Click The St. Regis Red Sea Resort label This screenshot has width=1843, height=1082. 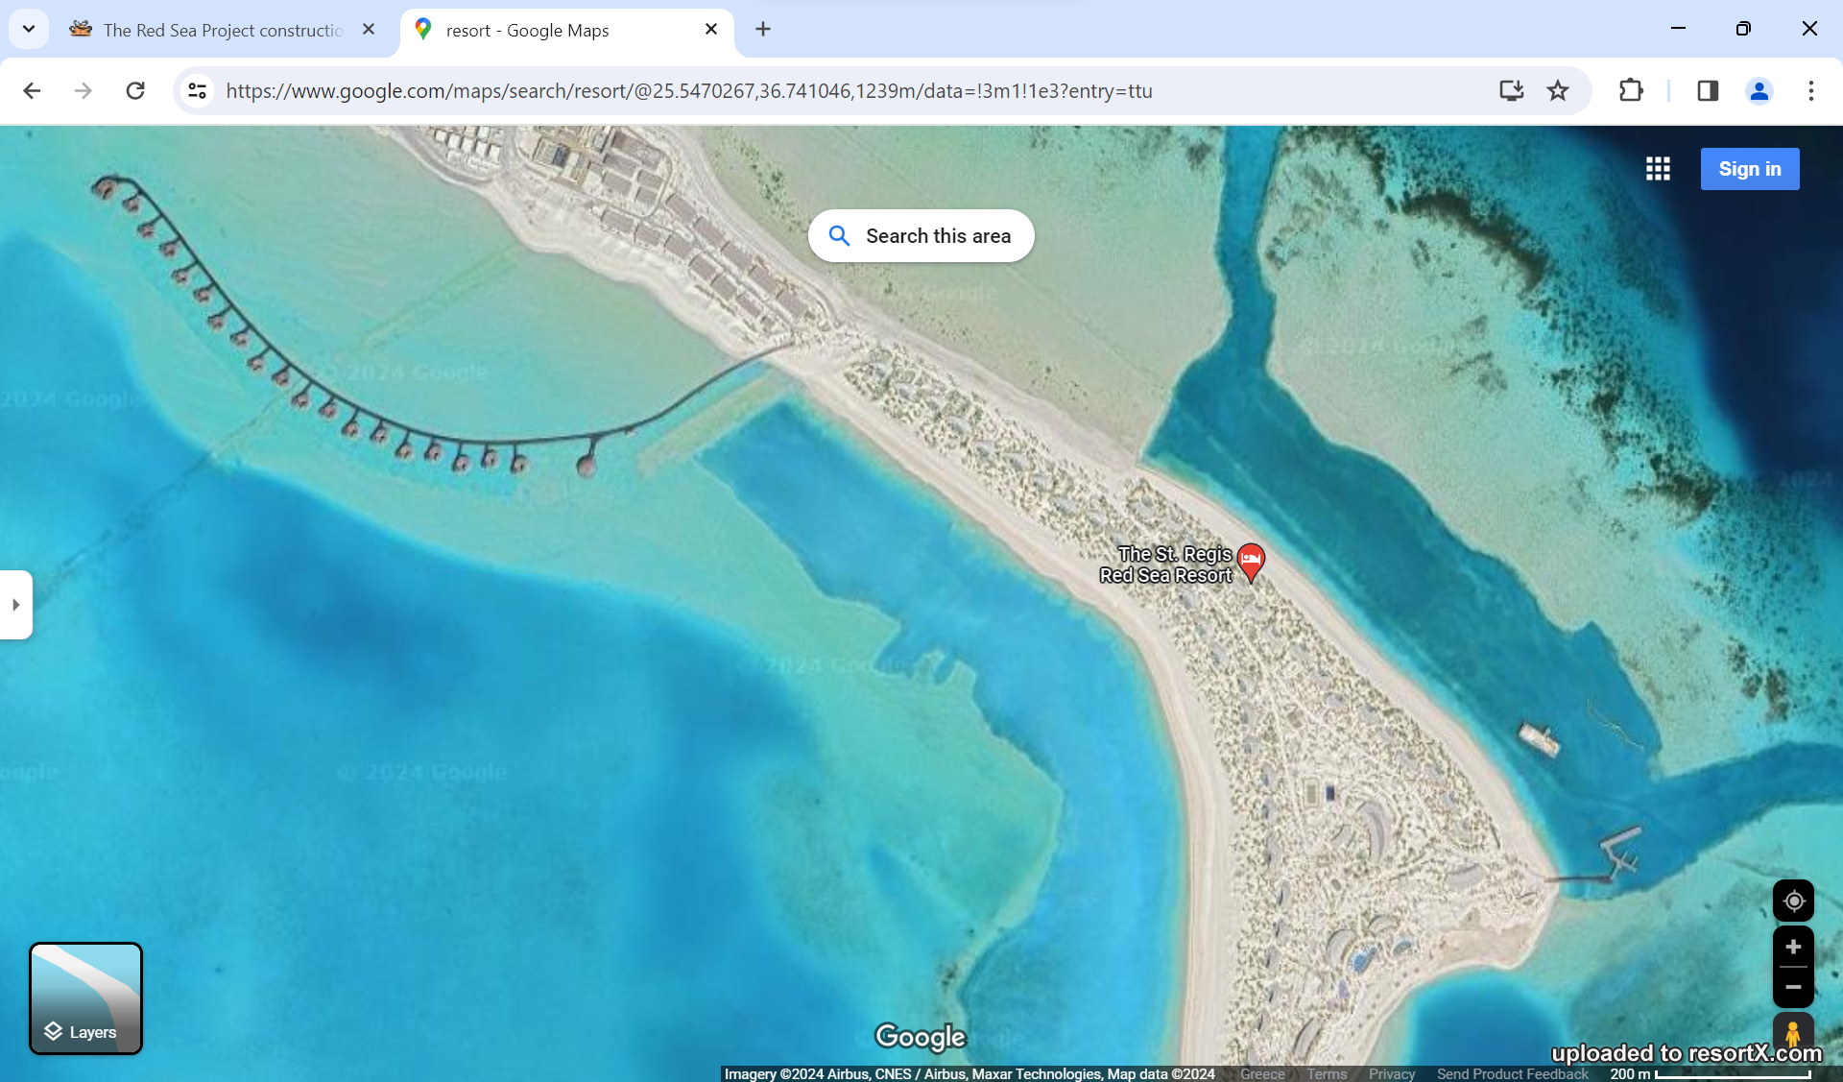1166,565
